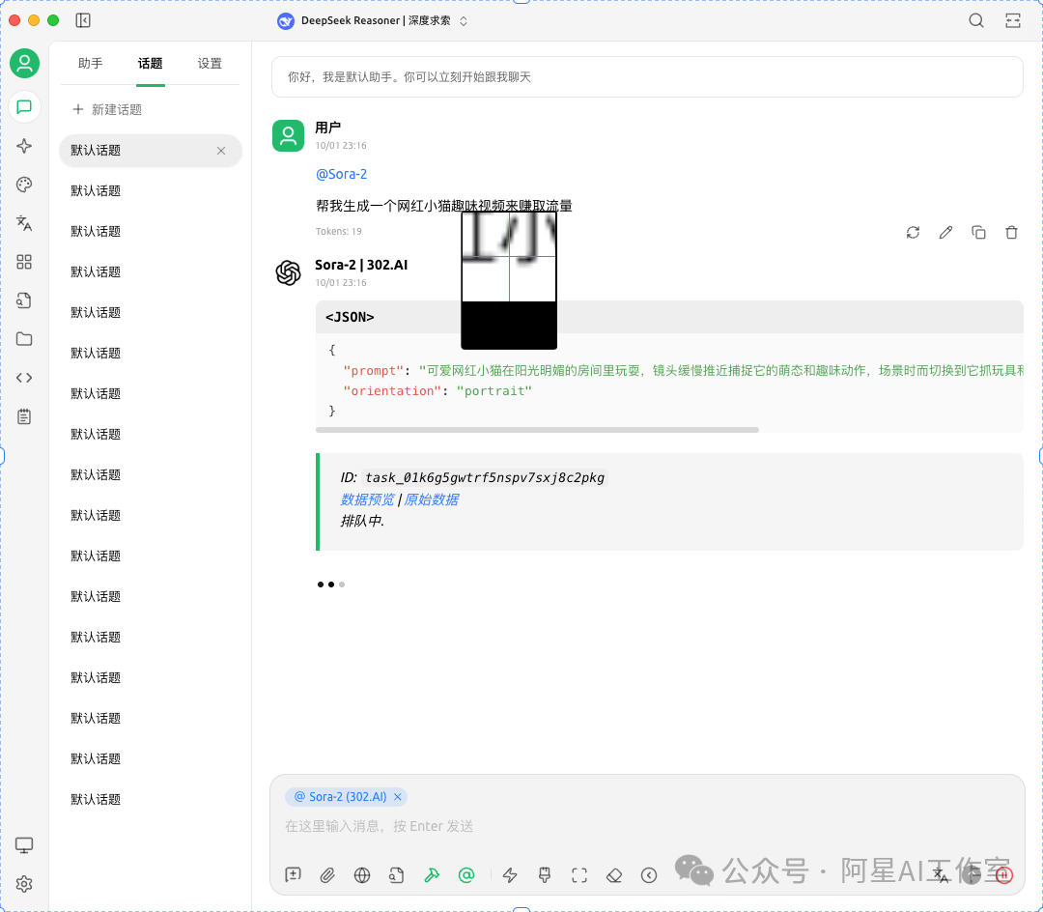The width and height of the screenshot is (1043, 912).
Task: Edit the user message with pencil icon
Action: (945, 232)
